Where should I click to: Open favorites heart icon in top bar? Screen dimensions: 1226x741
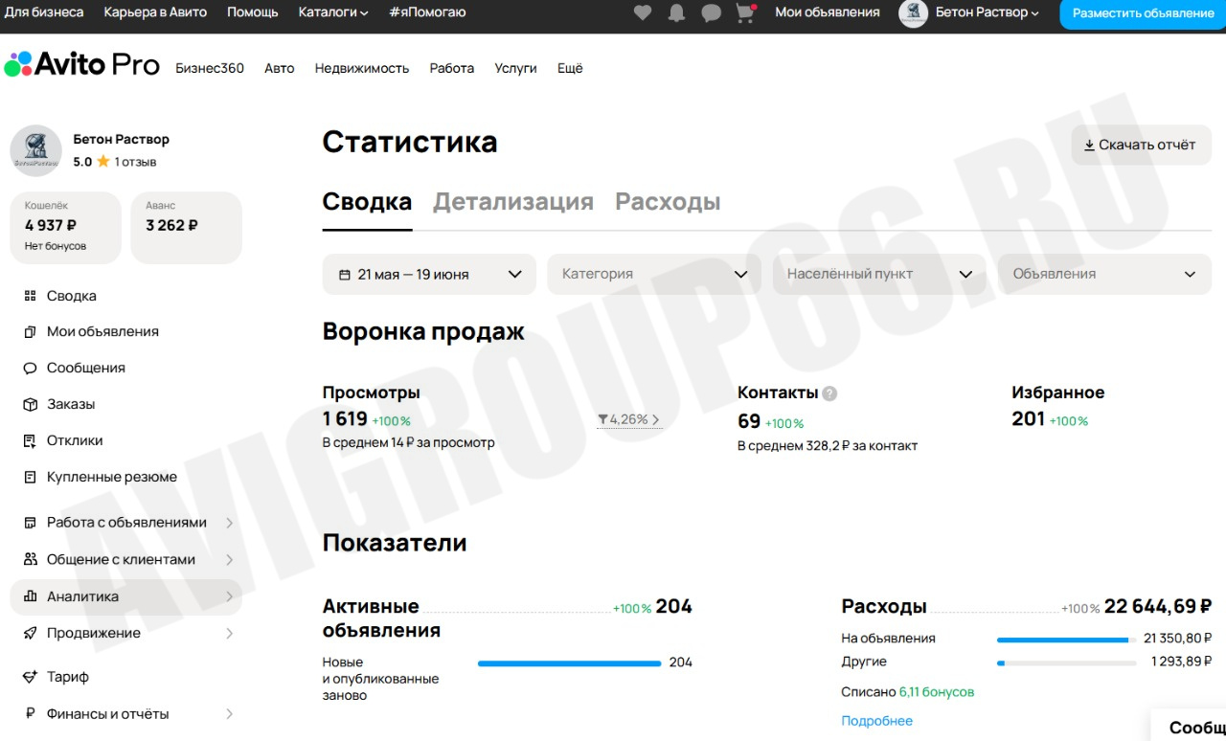[x=642, y=12]
